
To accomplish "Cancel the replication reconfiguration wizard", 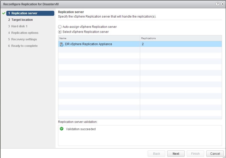I will pyautogui.click(x=215, y=153).
